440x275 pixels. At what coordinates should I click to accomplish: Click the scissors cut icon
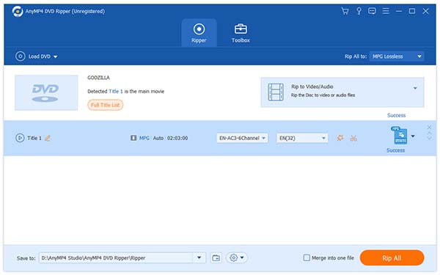[x=353, y=138]
